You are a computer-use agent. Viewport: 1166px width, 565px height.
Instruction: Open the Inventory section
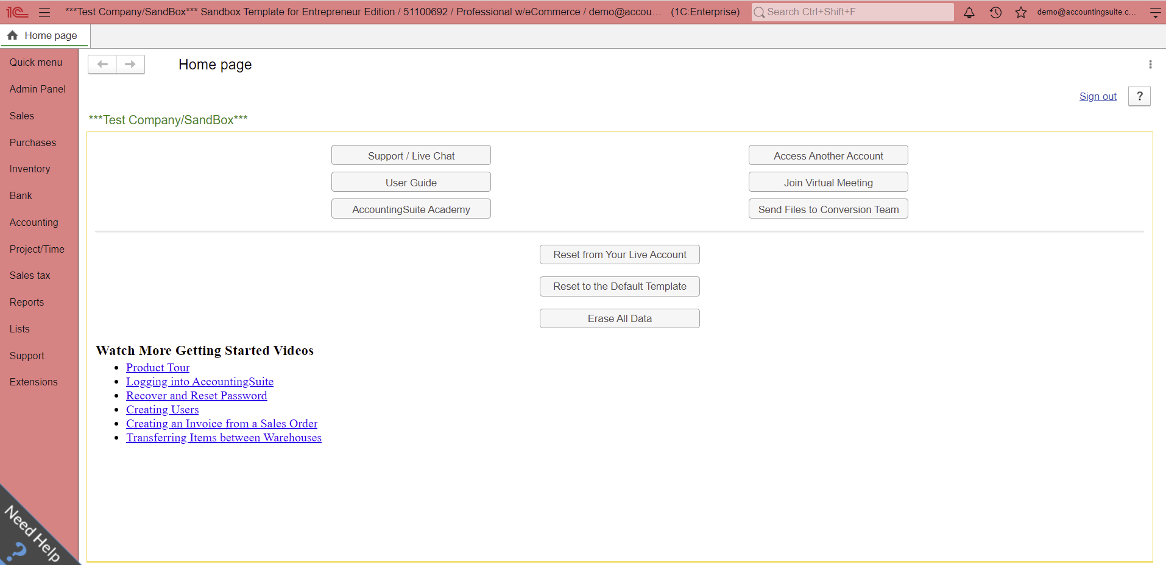30,169
